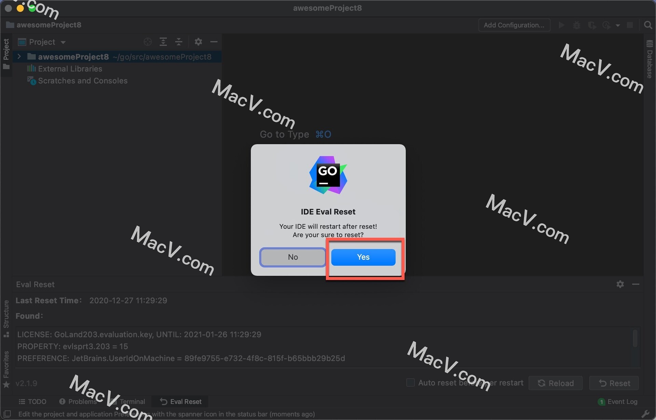The height and width of the screenshot is (420, 656).
Task: Click the Add Configuration button
Action: (514, 25)
